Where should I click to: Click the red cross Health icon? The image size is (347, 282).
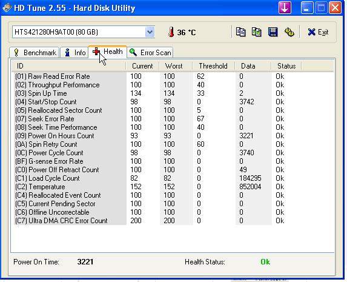96,52
